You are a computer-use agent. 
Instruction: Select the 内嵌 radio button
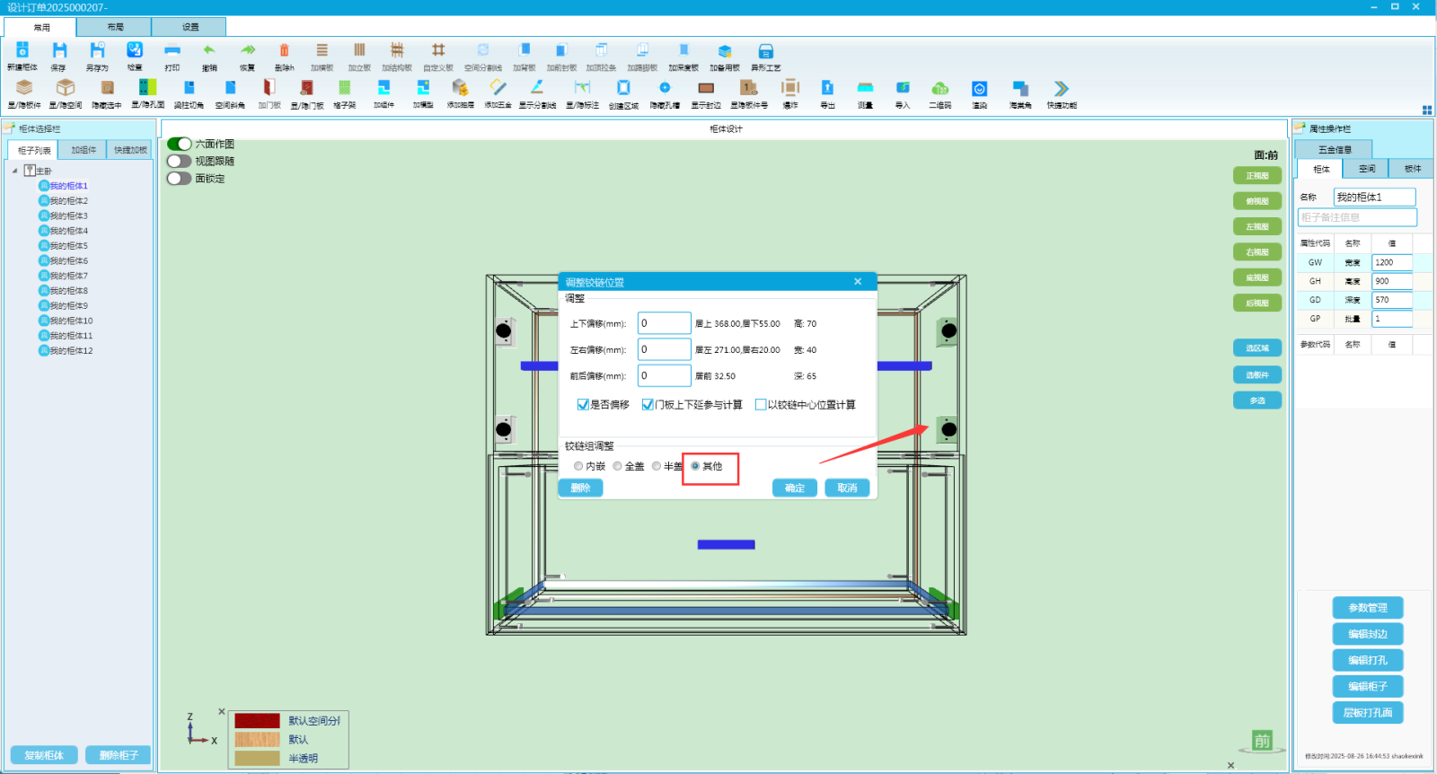(578, 466)
